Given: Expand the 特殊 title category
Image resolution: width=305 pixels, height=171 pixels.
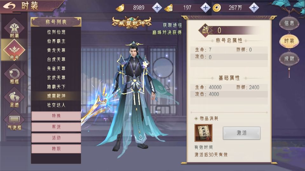Looking at the screenshot, I should [56, 116].
